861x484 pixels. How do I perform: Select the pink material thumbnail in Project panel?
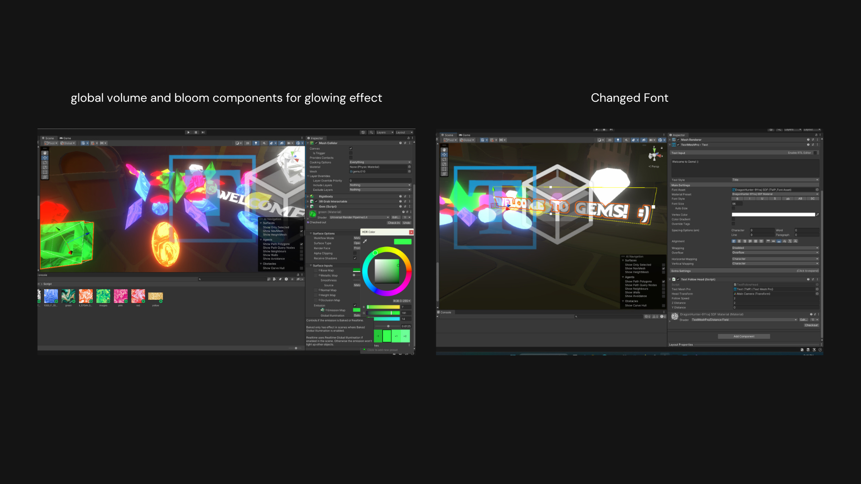[120, 296]
